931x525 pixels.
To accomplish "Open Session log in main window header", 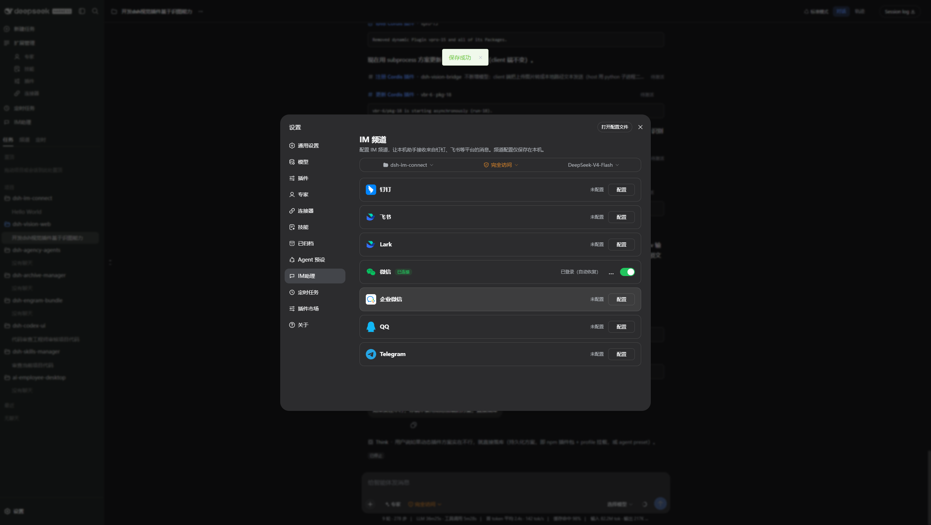I will pos(899,11).
